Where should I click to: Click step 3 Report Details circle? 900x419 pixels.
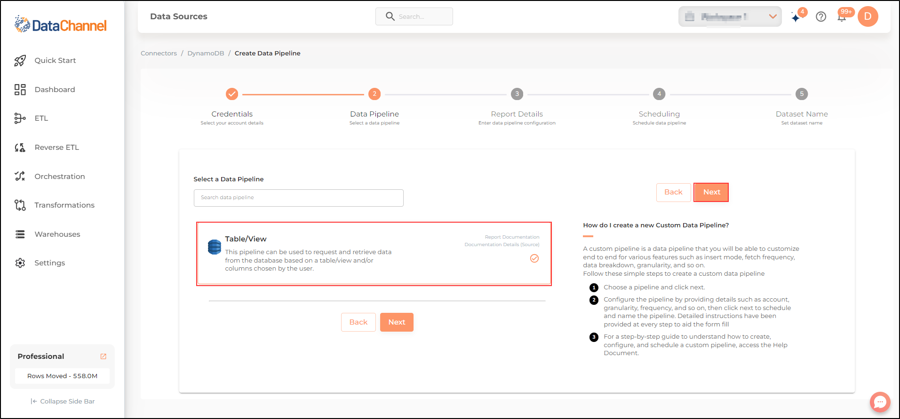517,94
